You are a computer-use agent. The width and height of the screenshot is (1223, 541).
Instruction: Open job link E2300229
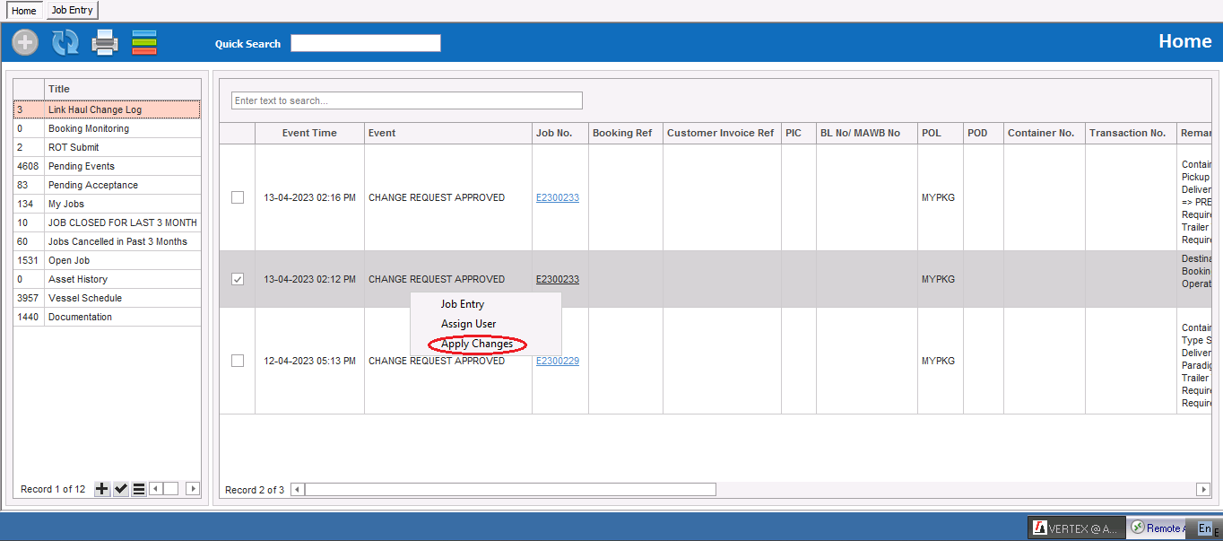[557, 361]
